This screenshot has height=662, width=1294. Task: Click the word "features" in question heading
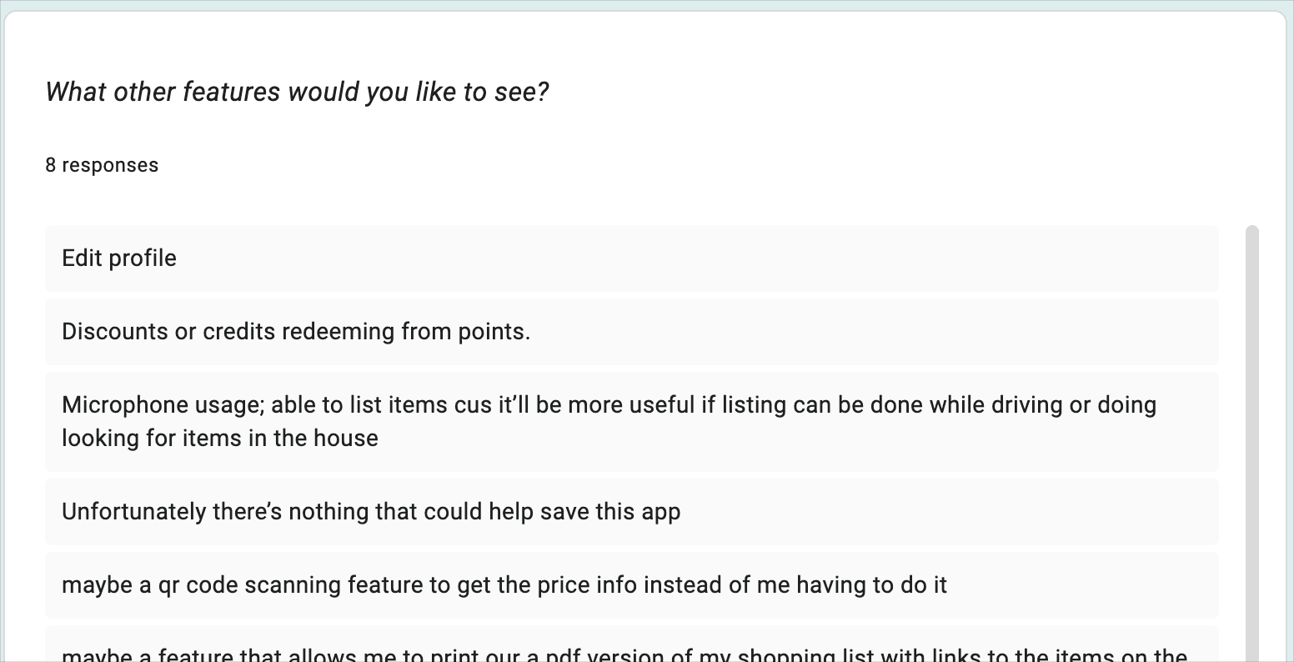(232, 92)
